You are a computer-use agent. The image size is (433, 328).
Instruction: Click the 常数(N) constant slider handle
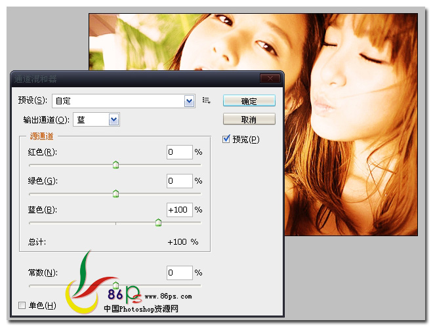(116, 285)
